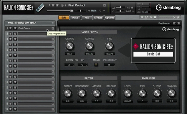Viewport: 187px width, 114px height.
Task: Click the lock icon in the toolbar
Action: pyautogui.click(x=155, y=17)
